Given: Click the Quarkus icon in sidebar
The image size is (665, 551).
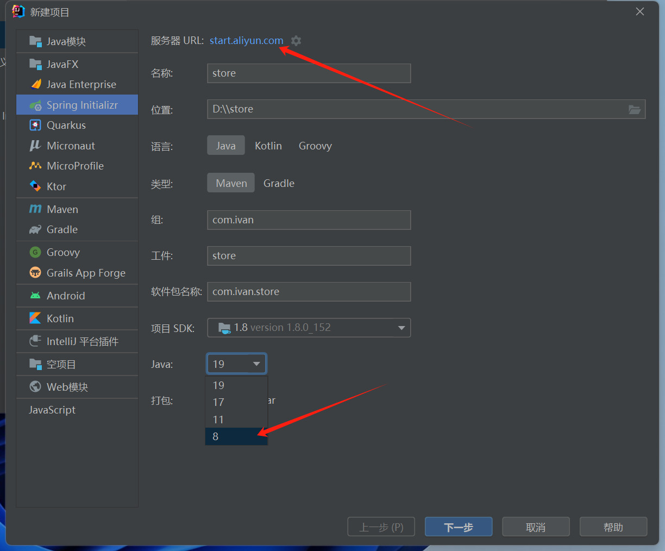Looking at the screenshot, I should pyautogui.click(x=35, y=125).
